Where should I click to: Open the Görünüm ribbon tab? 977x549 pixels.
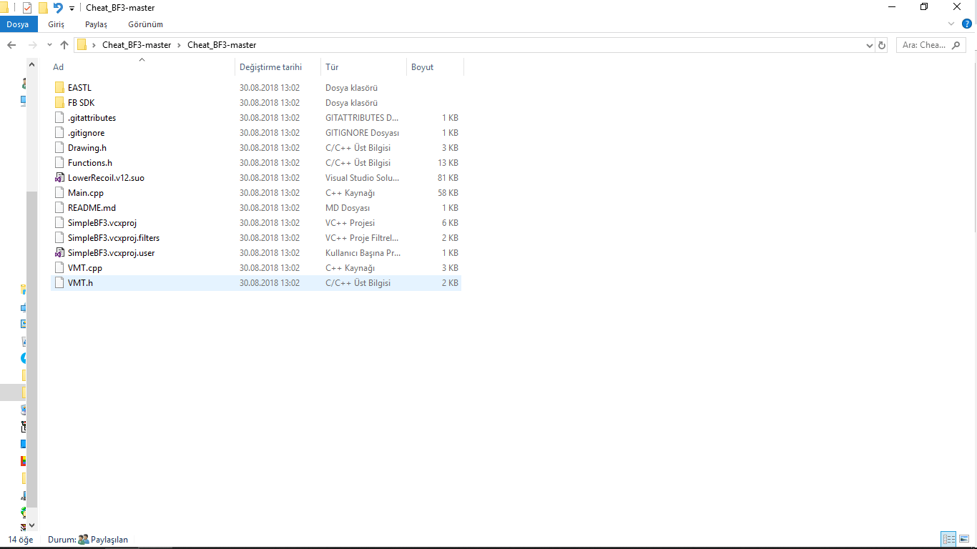click(145, 24)
